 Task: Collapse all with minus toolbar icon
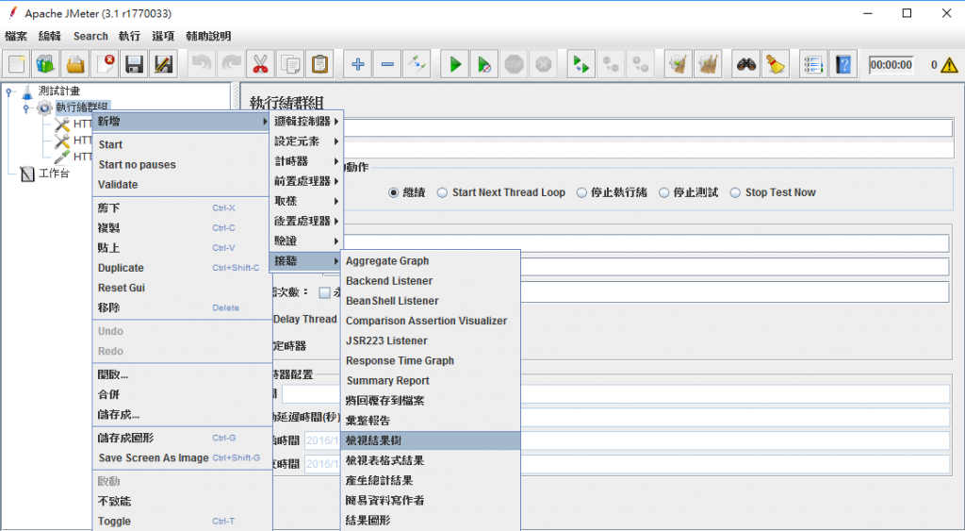[x=387, y=64]
